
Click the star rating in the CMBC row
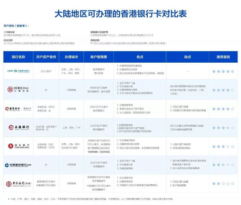[x=223, y=71]
